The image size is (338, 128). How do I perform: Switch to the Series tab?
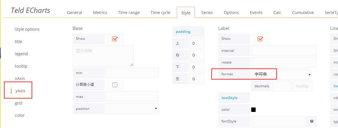(x=207, y=13)
